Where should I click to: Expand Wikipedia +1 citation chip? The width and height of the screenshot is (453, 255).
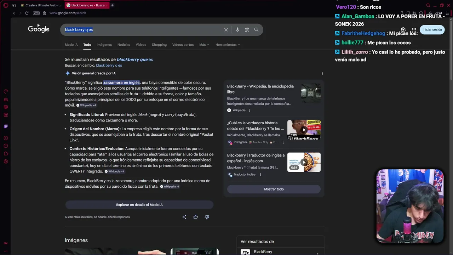click(x=170, y=187)
